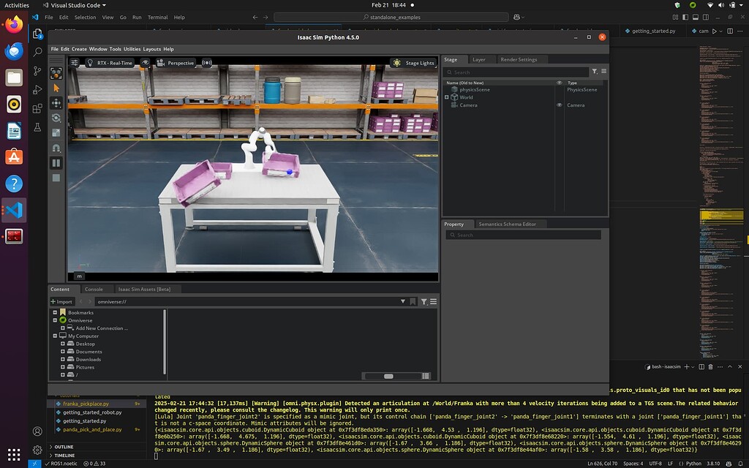Adjust the thumbnail size slider in Content browser
Screen dimensions: 749x468
388,374
